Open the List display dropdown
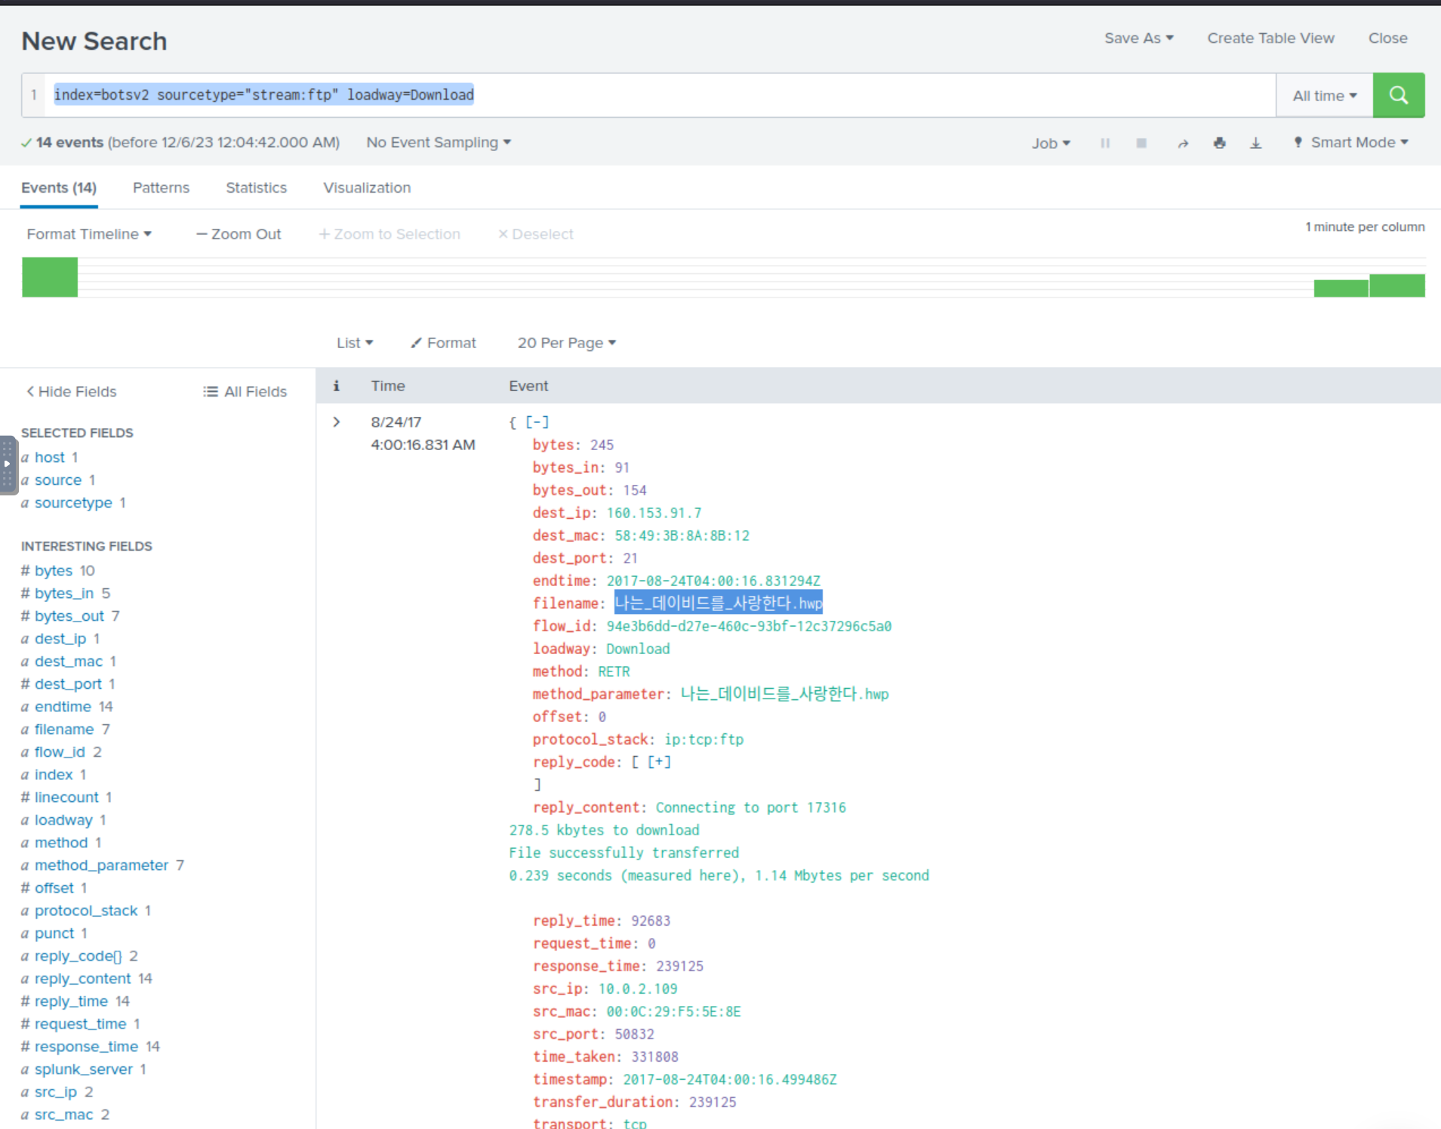Image resolution: width=1441 pixels, height=1129 pixels. [x=355, y=343]
